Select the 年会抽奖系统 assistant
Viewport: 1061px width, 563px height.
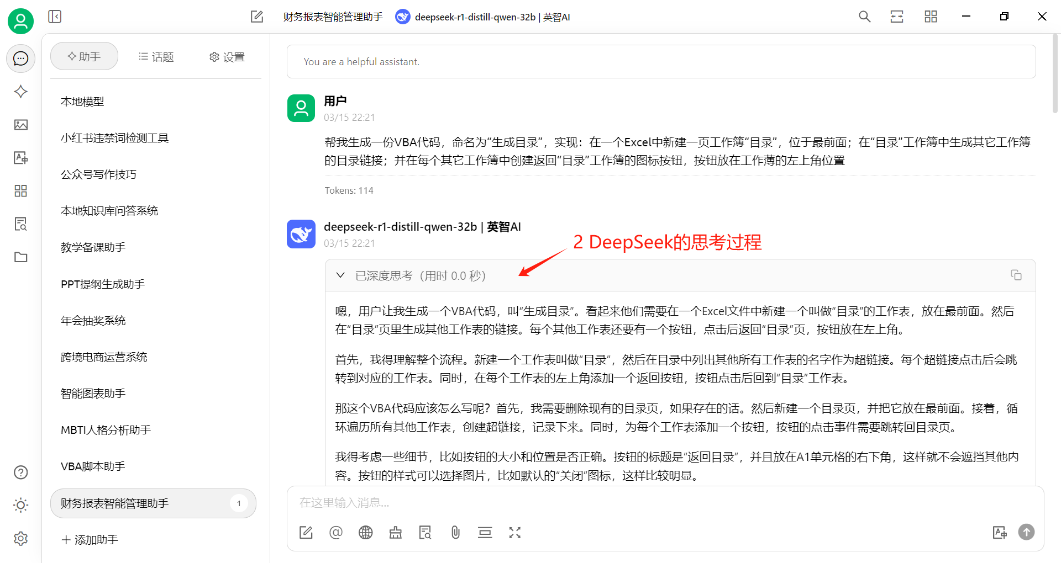pos(153,321)
